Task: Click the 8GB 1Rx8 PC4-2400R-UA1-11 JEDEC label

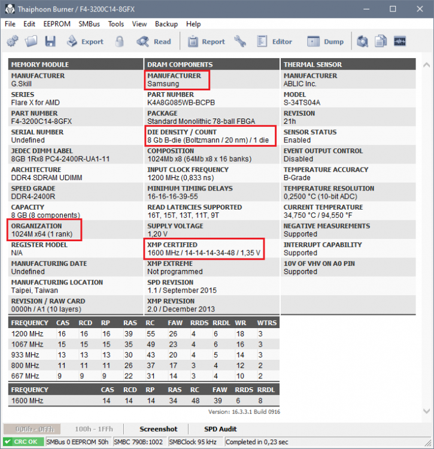Action: pyautogui.click(x=60, y=159)
